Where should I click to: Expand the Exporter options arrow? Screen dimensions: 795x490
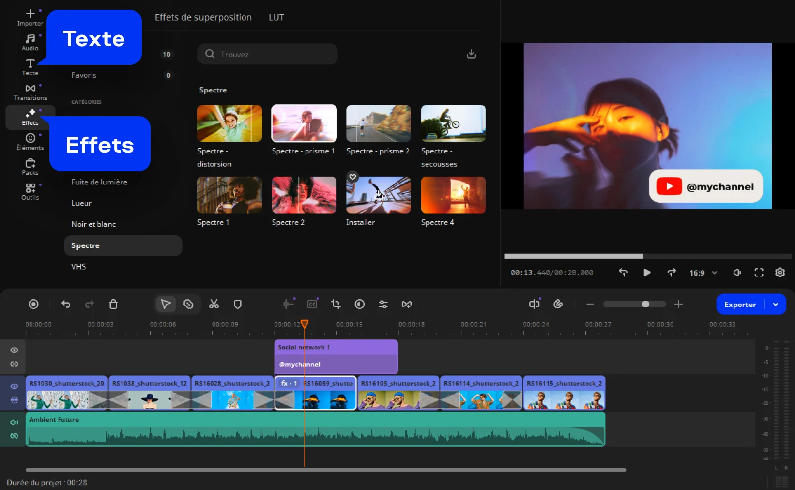[776, 305]
